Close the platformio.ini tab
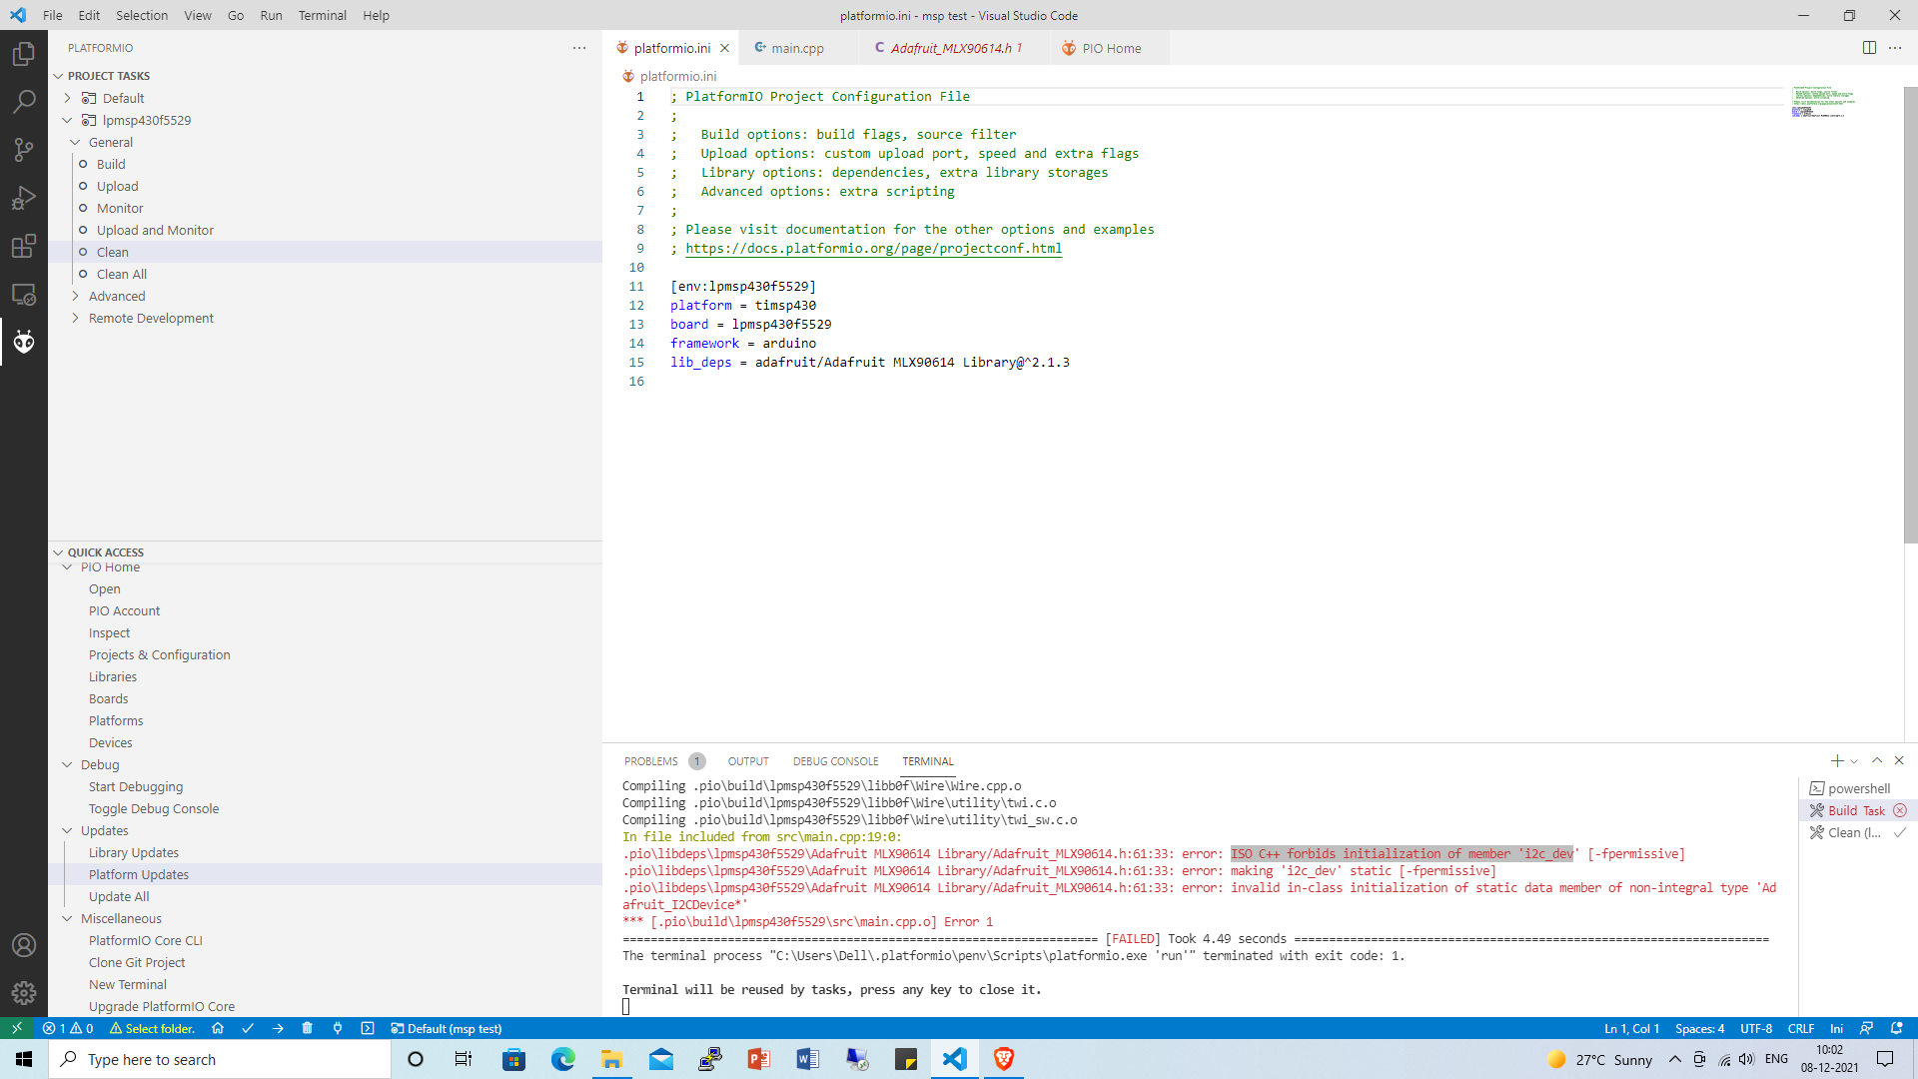Viewport: 1918px width, 1079px height. (725, 48)
